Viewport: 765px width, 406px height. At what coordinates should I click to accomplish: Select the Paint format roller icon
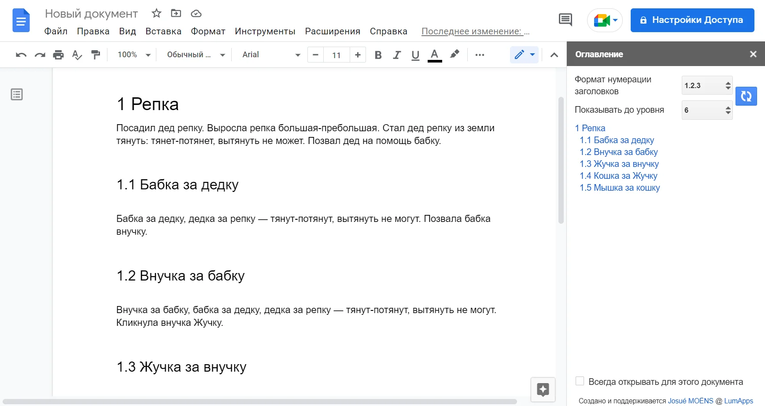click(96, 55)
